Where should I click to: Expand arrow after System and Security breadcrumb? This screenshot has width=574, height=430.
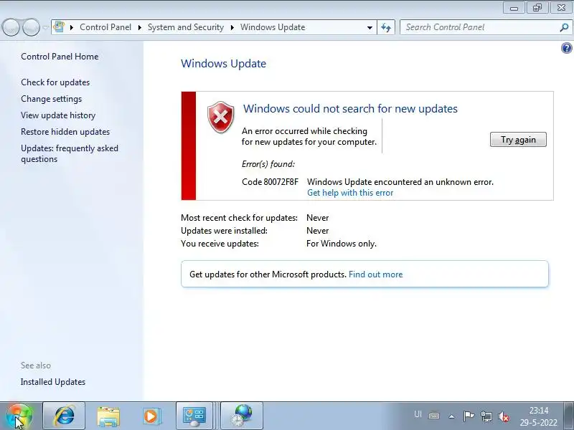(232, 27)
